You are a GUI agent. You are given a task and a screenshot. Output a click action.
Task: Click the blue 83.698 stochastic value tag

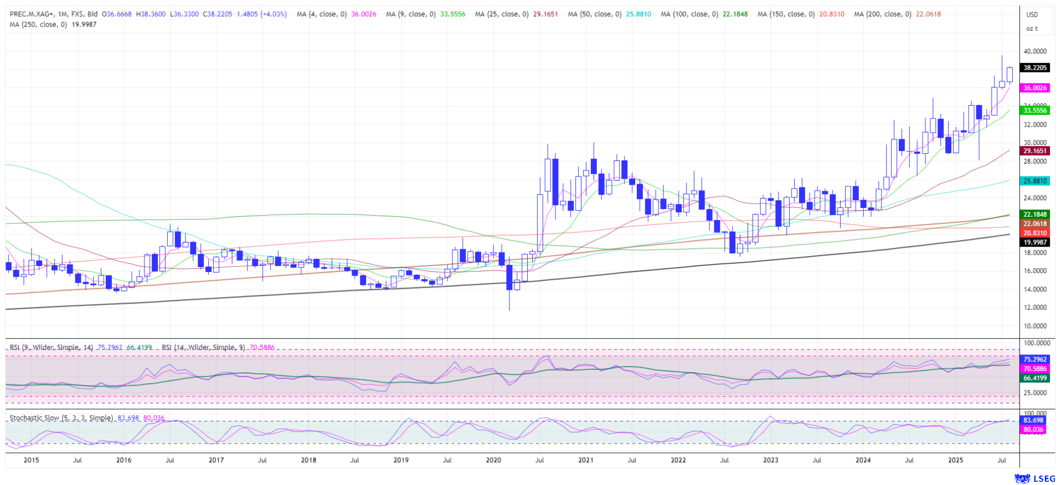[1033, 420]
